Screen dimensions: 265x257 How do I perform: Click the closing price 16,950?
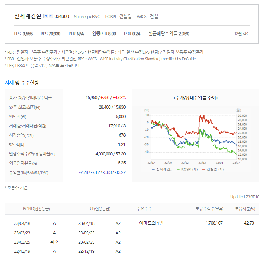(x=92, y=98)
